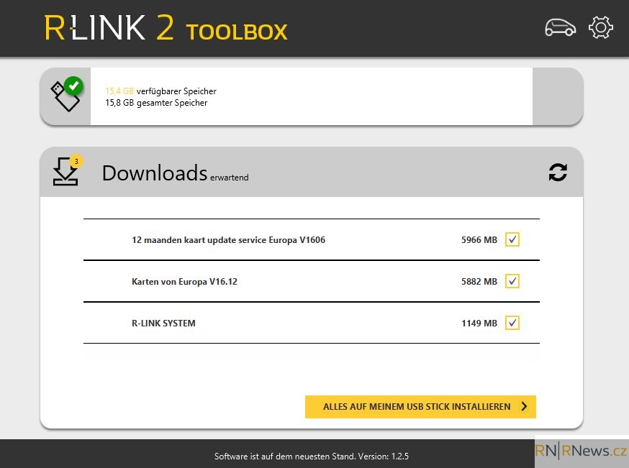Click the Downloads erwartend heading
The height and width of the screenshot is (468, 629).
point(176,173)
